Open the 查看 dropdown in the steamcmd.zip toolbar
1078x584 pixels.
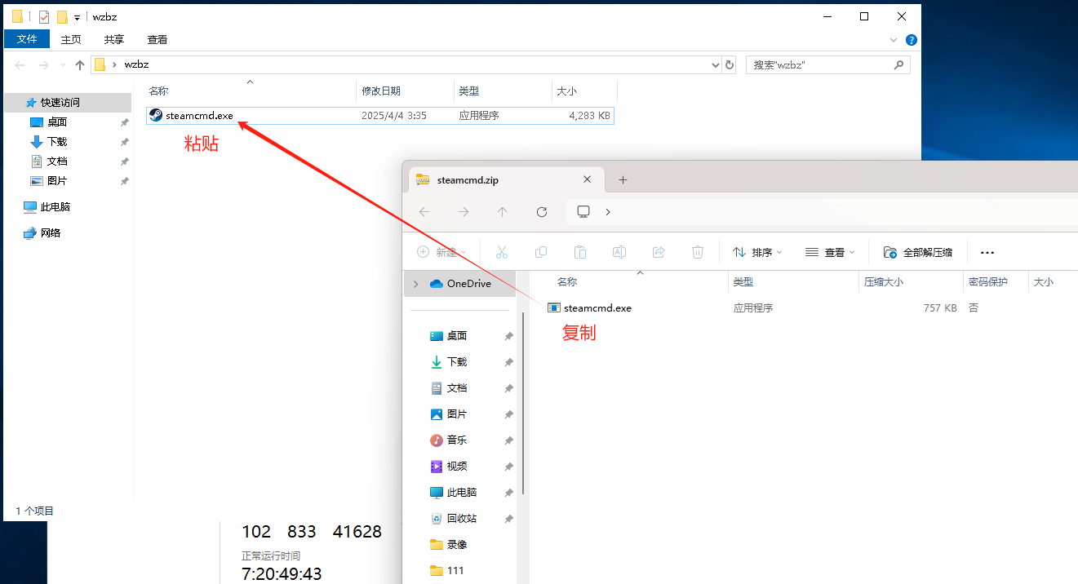pos(830,252)
